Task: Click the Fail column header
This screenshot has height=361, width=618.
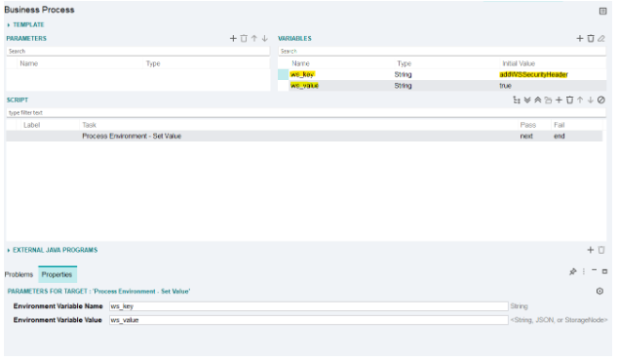Action: (x=559, y=125)
